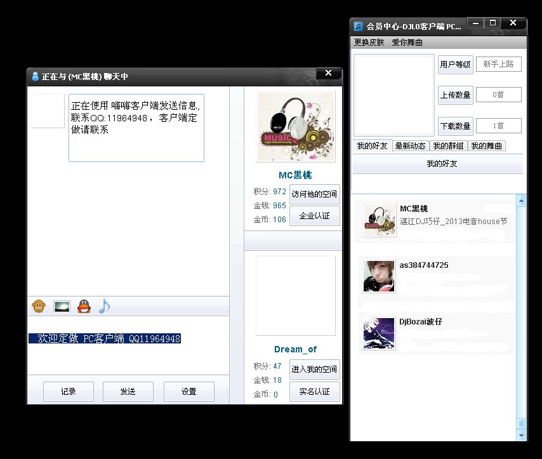Close the 会员中心 window
Screen dimensions: 542x459
[x=513, y=23]
